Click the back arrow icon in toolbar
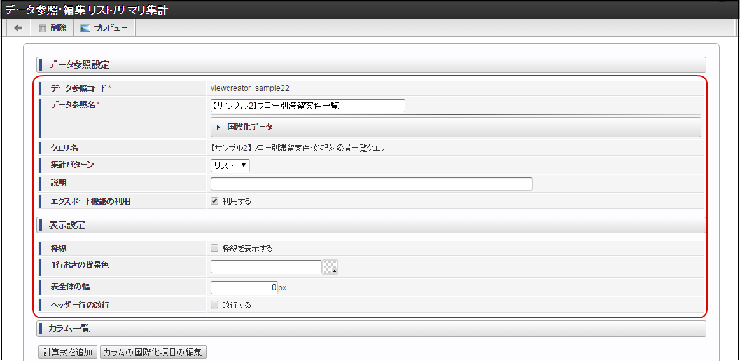Screen dimensions: 740x361 (x=18, y=28)
